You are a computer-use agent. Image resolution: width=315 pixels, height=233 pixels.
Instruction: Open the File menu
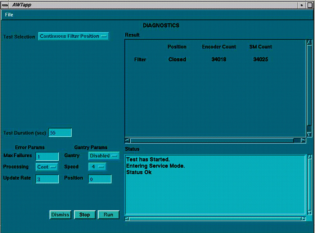coord(9,15)
